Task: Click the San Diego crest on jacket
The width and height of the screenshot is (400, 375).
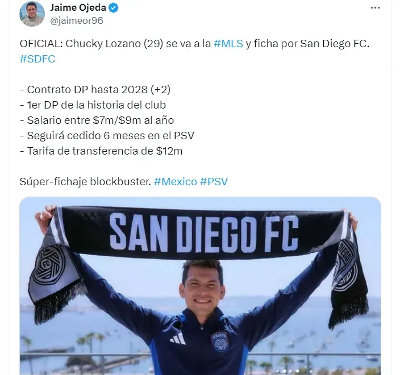Action: click(x=220, y=341)
